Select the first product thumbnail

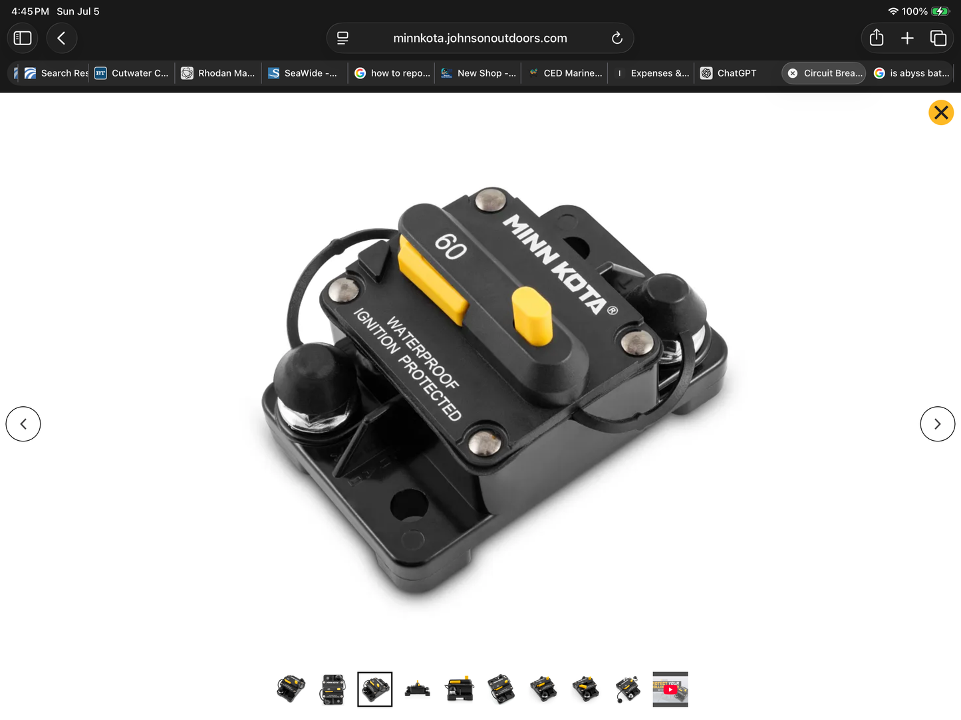(x=291, y=689)
